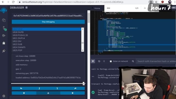This screenshot has height=99, width=176.
Task: Select the Debugger bug icon
Action: pos(4,43)
